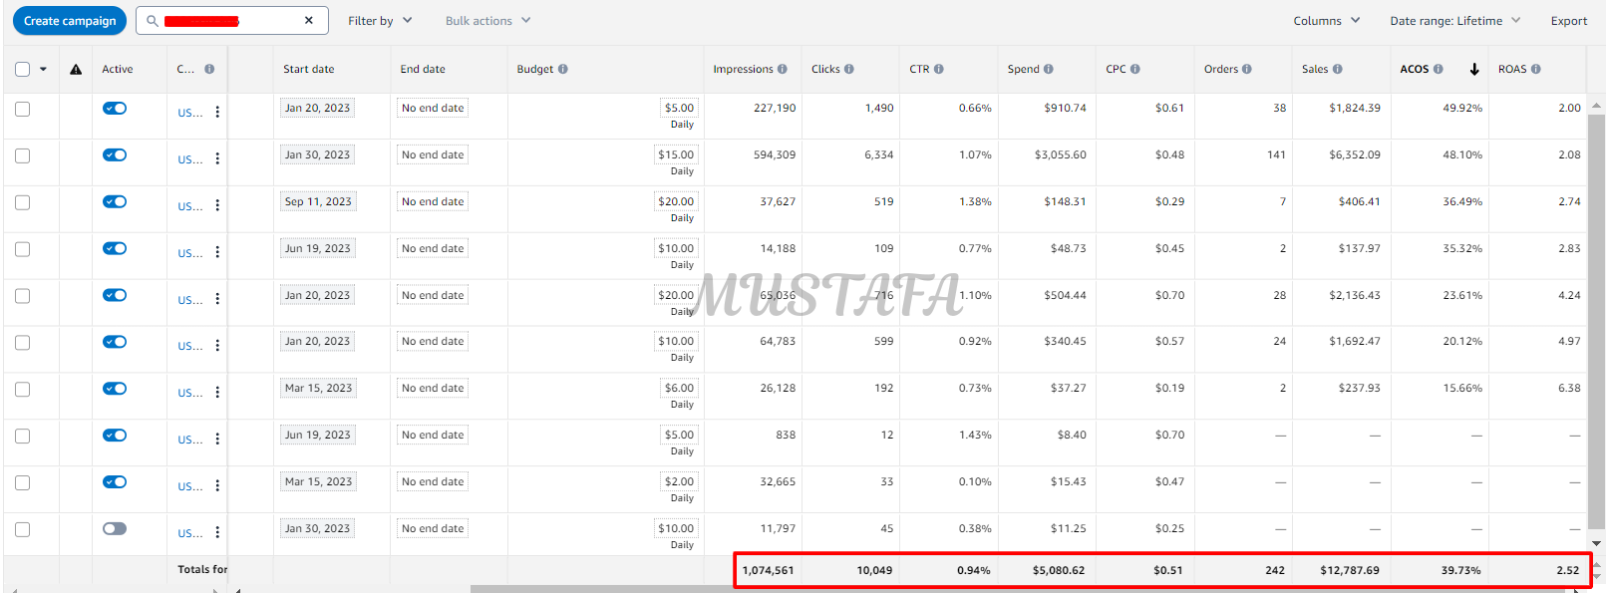Click the Create campaign button

point(70,21)
